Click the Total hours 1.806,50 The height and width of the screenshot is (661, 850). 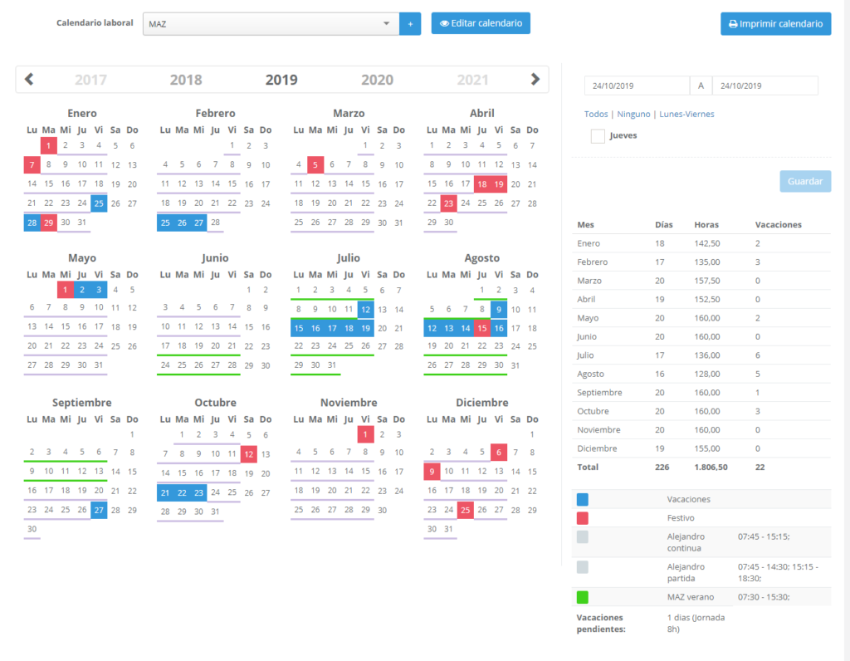point(711,467)
